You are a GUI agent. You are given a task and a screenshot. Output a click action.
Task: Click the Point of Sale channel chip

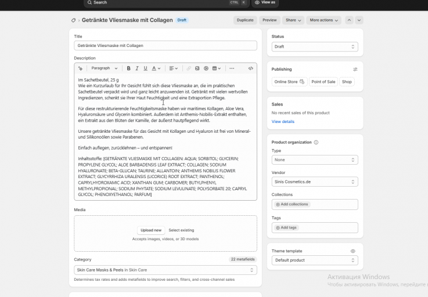(323, 82)
